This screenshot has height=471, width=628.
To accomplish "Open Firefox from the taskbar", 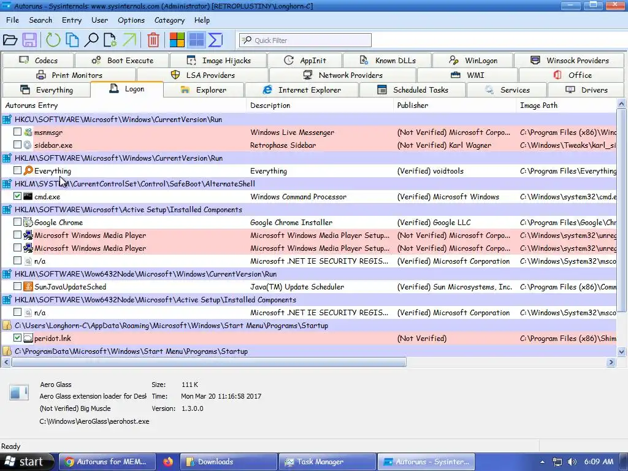I will [x=168, y=462].
